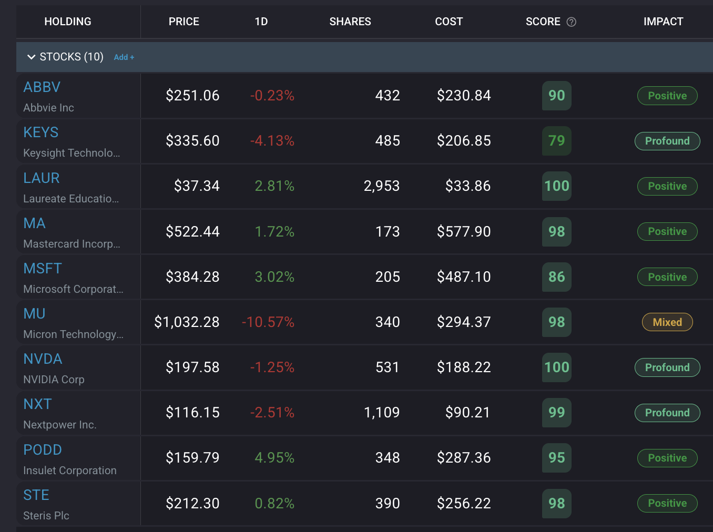Click the $1,032.28 price for MU
This screenshot has height=532, width=713.
pyautogui.click(x=187, y=322)
